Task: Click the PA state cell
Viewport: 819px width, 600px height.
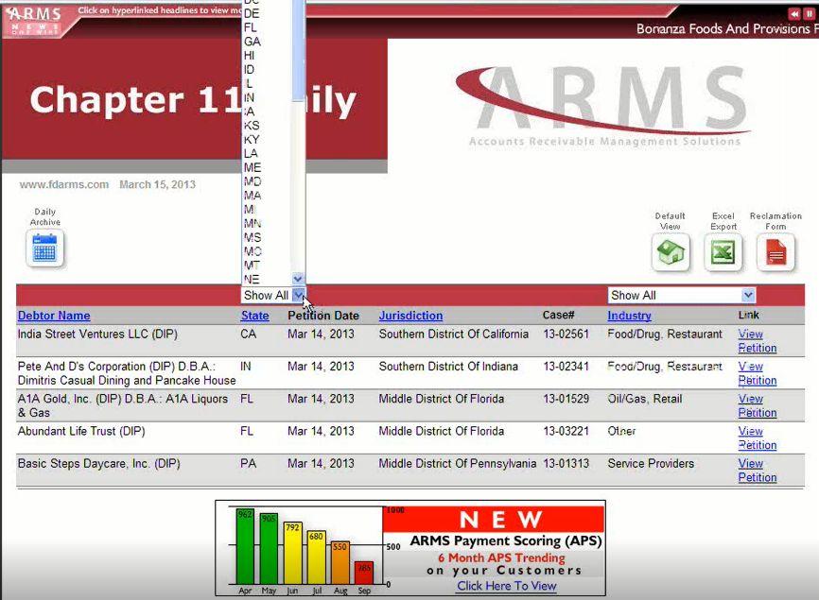Action: coord(248,463)
